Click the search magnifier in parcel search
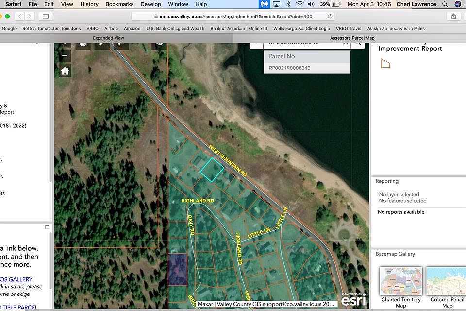 [x=358, y=44]
